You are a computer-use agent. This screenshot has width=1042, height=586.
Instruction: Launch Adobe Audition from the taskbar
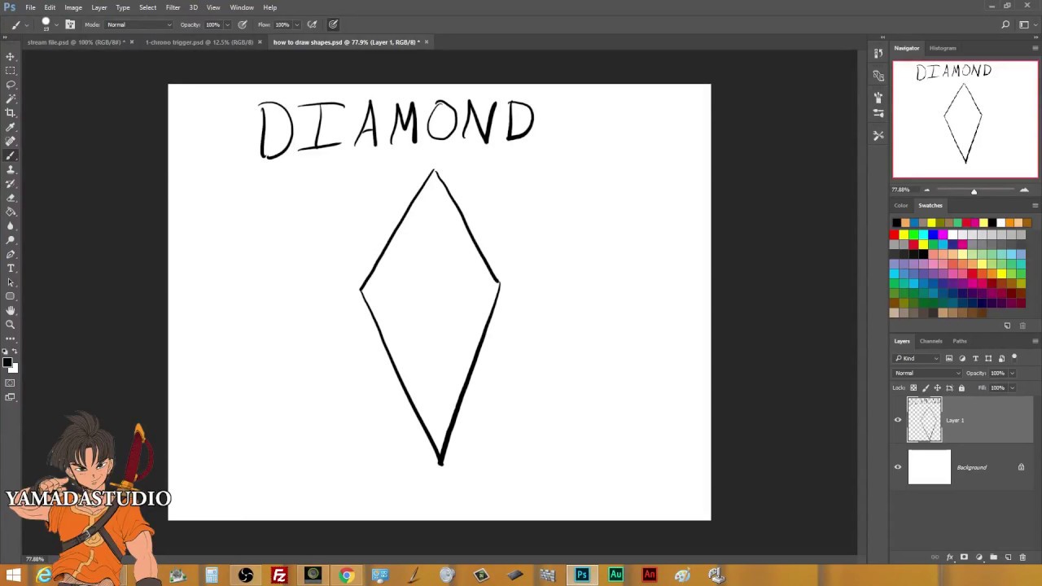click(x=615, y=575)
